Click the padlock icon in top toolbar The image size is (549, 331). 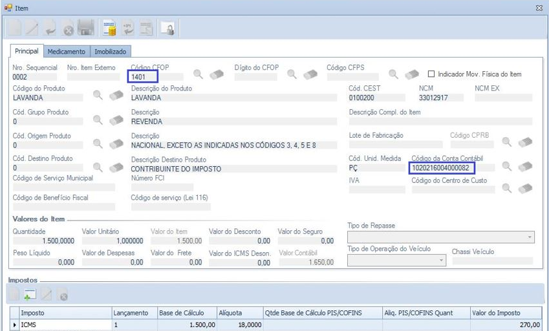(x=167, y=28)
